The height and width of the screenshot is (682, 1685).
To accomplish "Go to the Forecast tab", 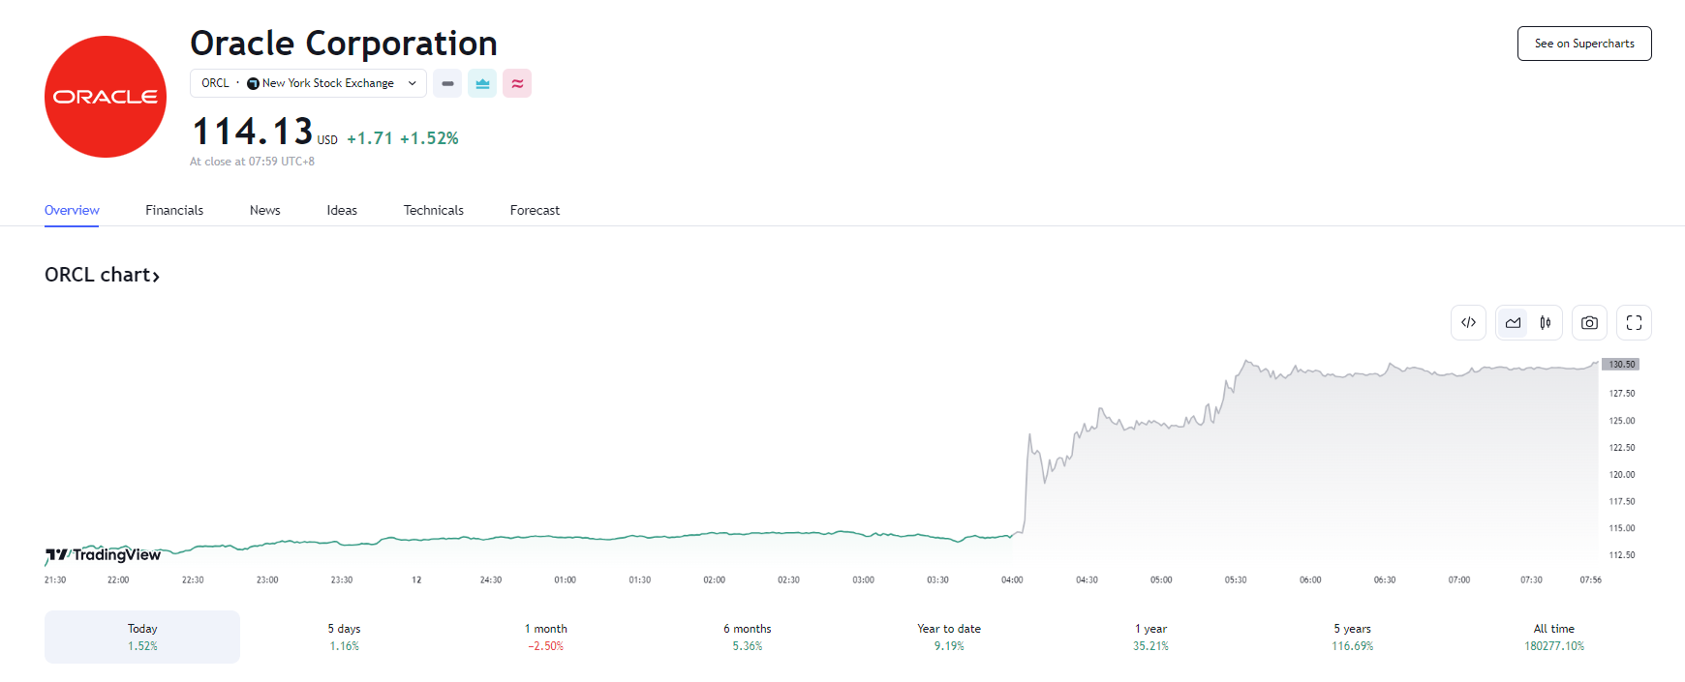I will click(x=535, y=210).
